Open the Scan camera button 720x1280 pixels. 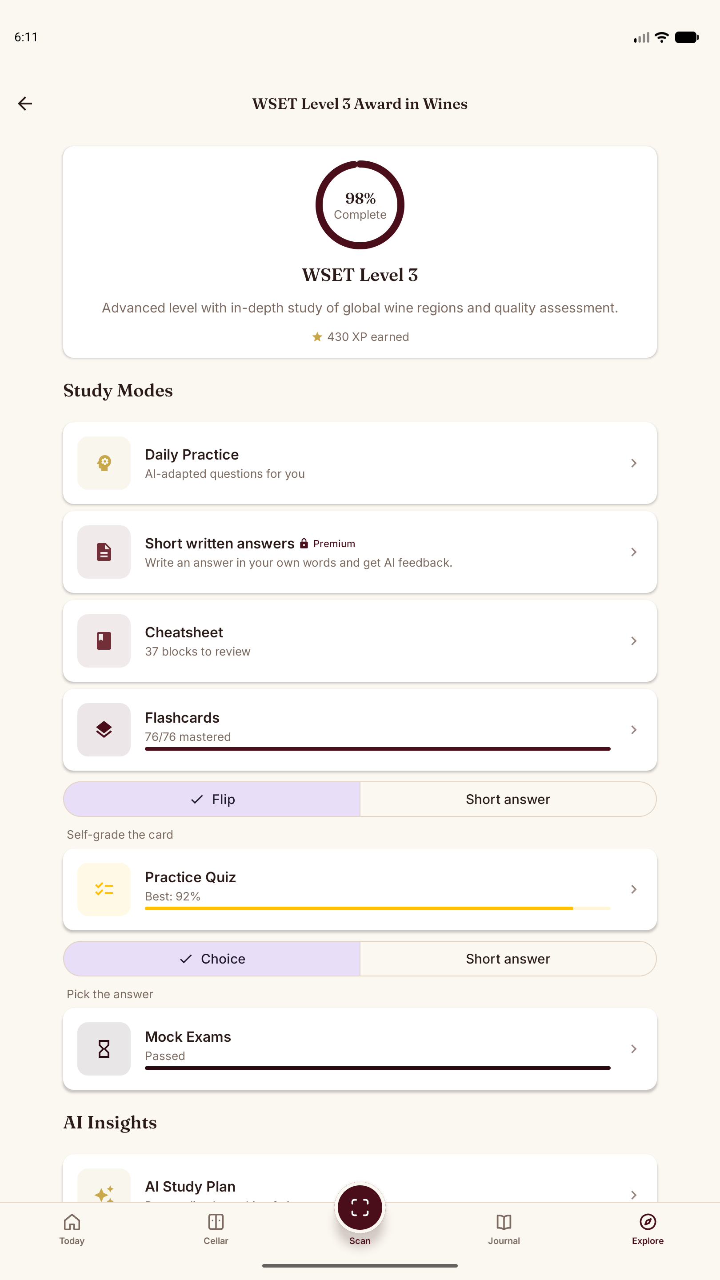tap(360, 1208)
